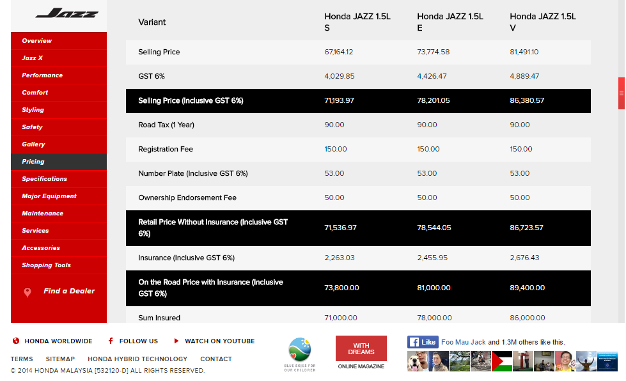Screen dimensions: 626x381
Task: Go to the Jazz X section
Action: pyautogui.click(x=33, y=58)
